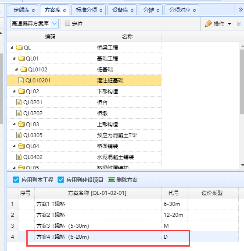
Task: Click the green 删除方案 icon
Action: (x=111, y=180)
